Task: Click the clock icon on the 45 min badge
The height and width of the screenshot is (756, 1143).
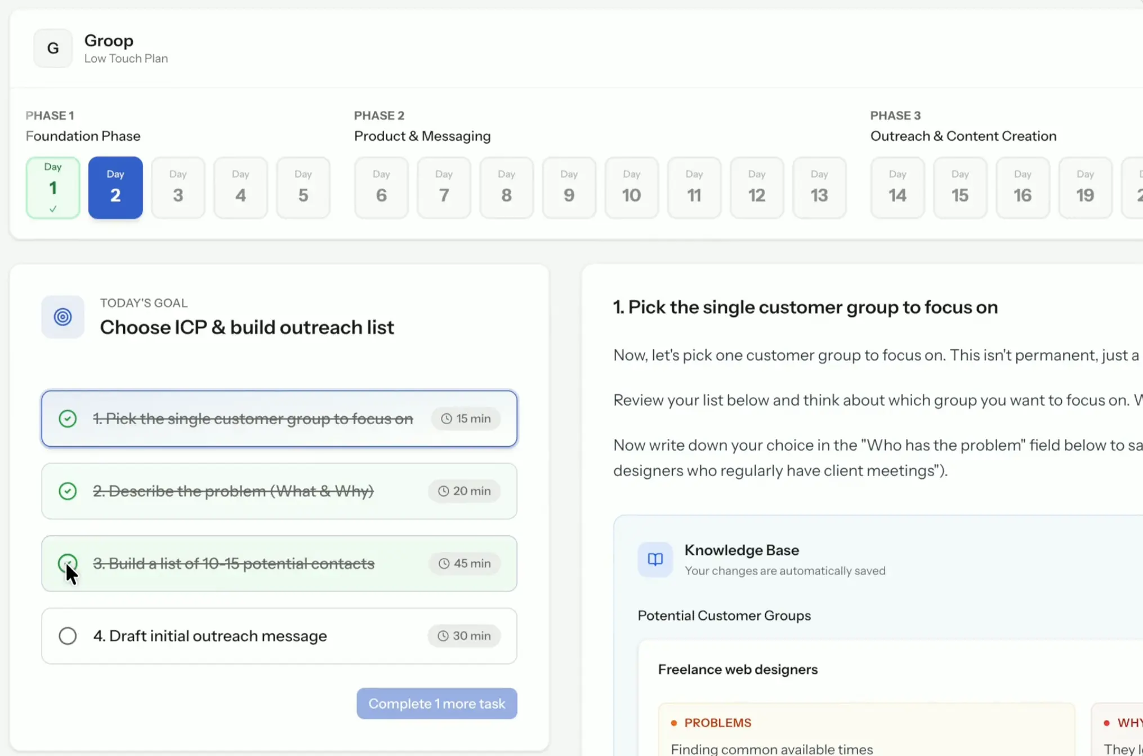Action: pos(444,563)
